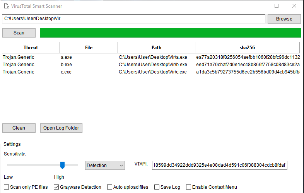Click hash starting with a1da3c5b7927
304x193 pixels.
click(248, 72)
